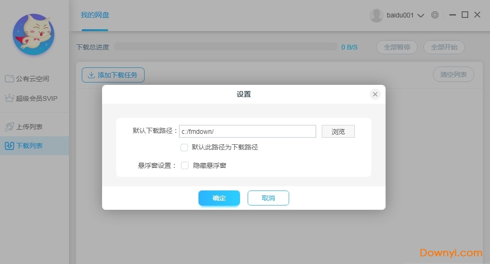The height and width of the screenshot is (264, 490).
Task: Enable 默认此路径为下载路径 checkbox
Action: pyautogui.click(x=184, y=148)
